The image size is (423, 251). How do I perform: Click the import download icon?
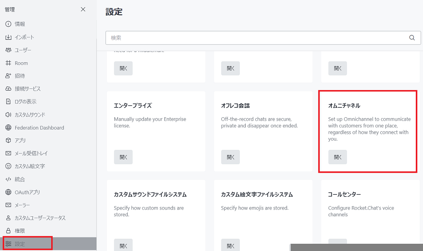click(x=8, y=37)
